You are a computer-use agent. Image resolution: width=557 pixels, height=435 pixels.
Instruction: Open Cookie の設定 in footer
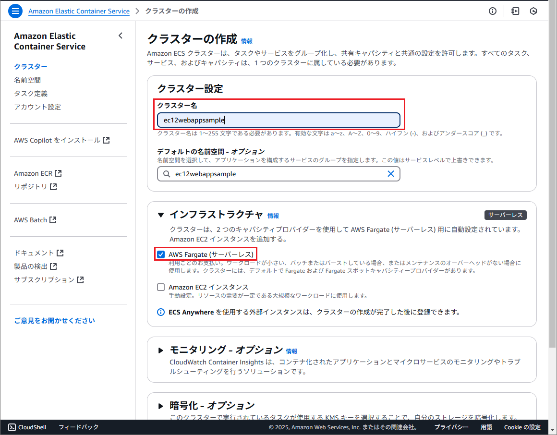pyautogui.click(x=522, y=427)
